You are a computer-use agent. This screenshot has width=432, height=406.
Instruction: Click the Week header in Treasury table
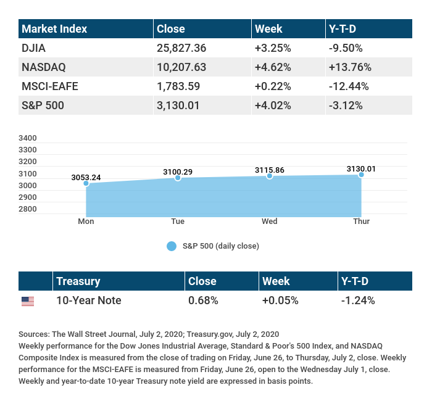click(x=276, y=281)
